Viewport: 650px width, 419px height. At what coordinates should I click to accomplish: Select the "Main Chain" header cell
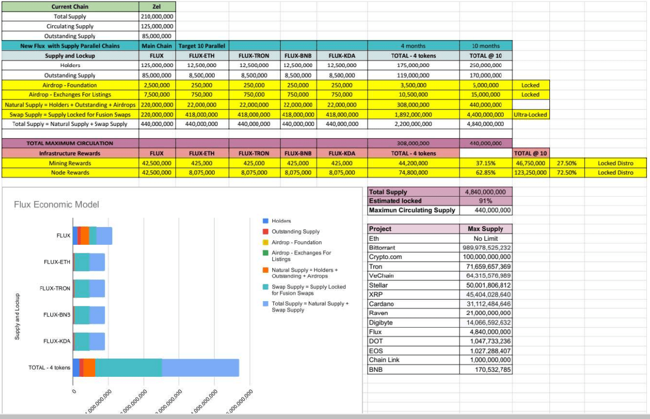[x=157, y=46]
